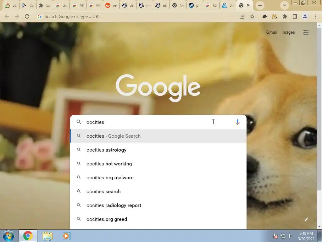The height and width of the screenshot is (242, 322).
Task: Select 'oocities - Google Search' suggestion
Action: pyautogui.click(x=158, y=136)
